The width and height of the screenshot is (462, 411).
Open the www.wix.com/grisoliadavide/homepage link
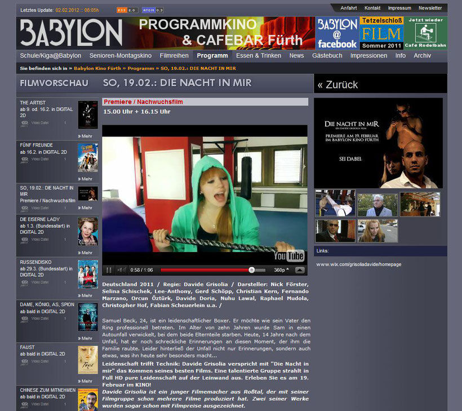359,264
